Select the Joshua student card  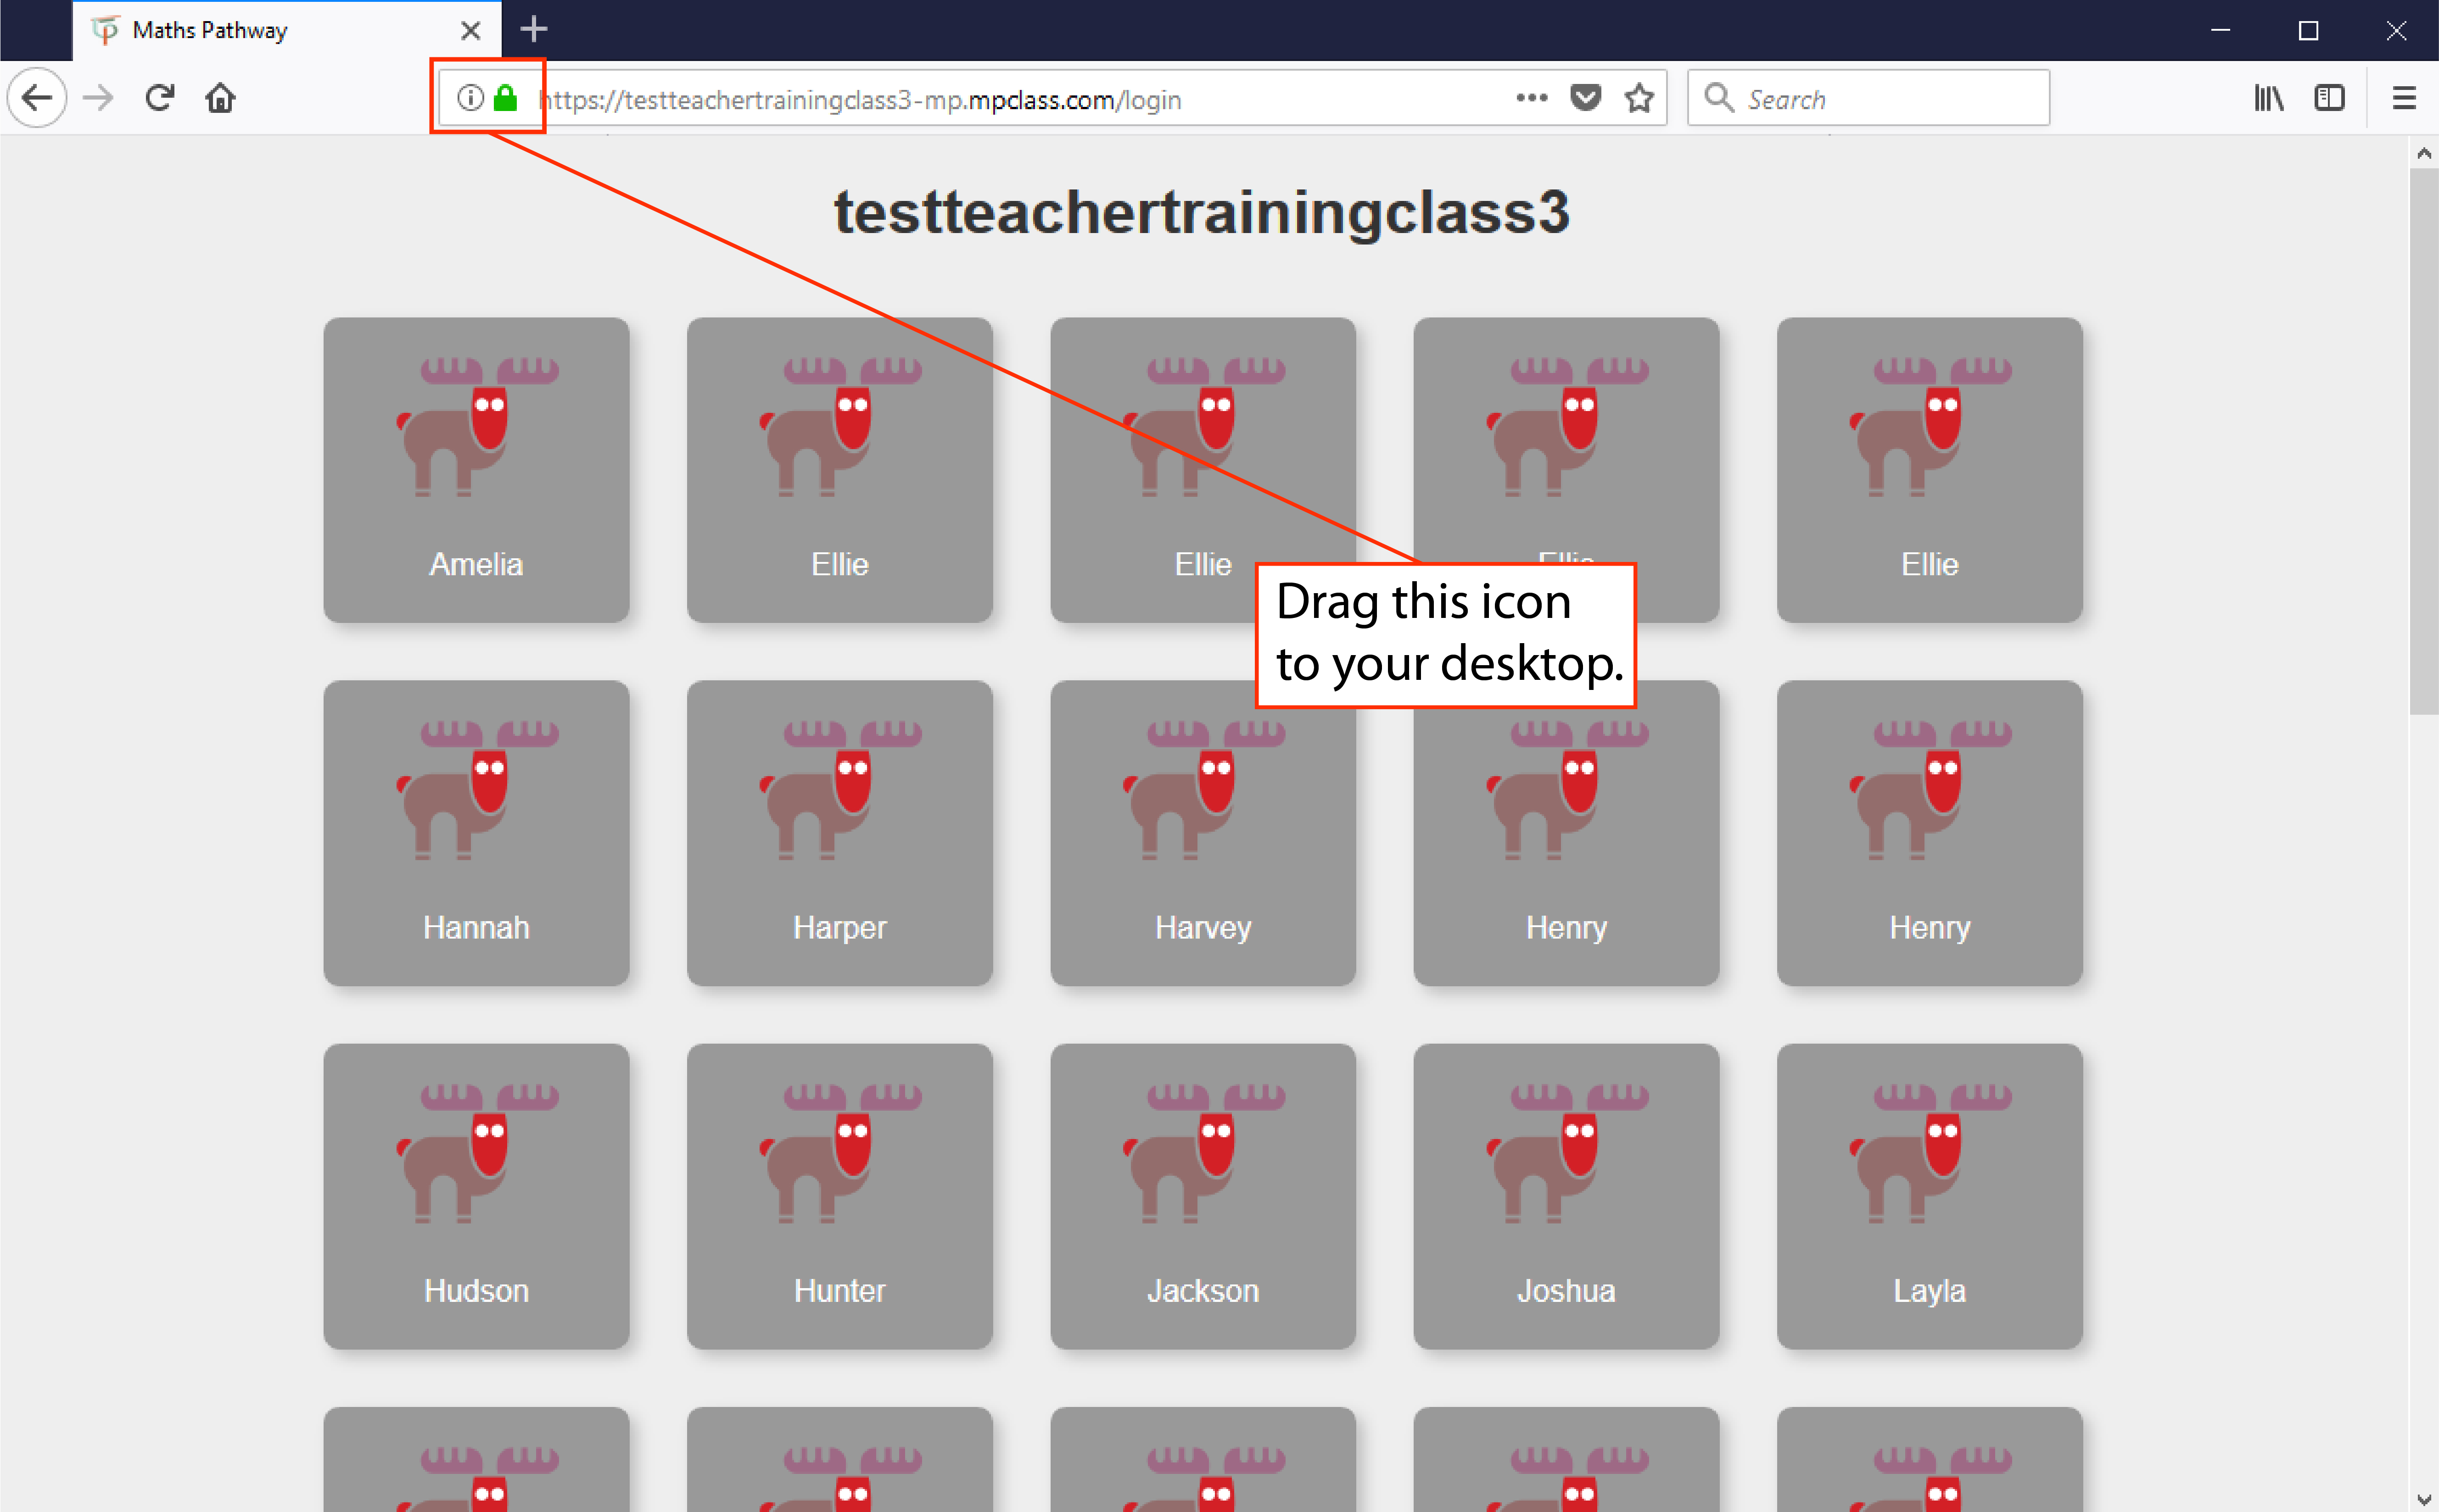1566,1196
